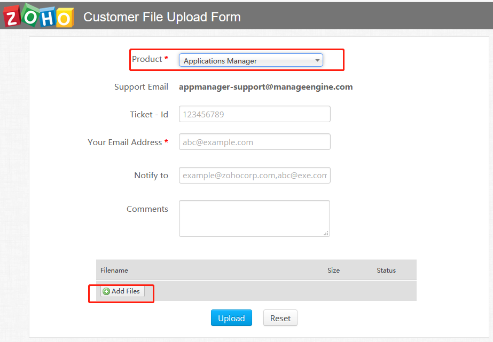Click the Your Email Address label
The width and height of the screenshot is (493, 342).
coord(125,142)
